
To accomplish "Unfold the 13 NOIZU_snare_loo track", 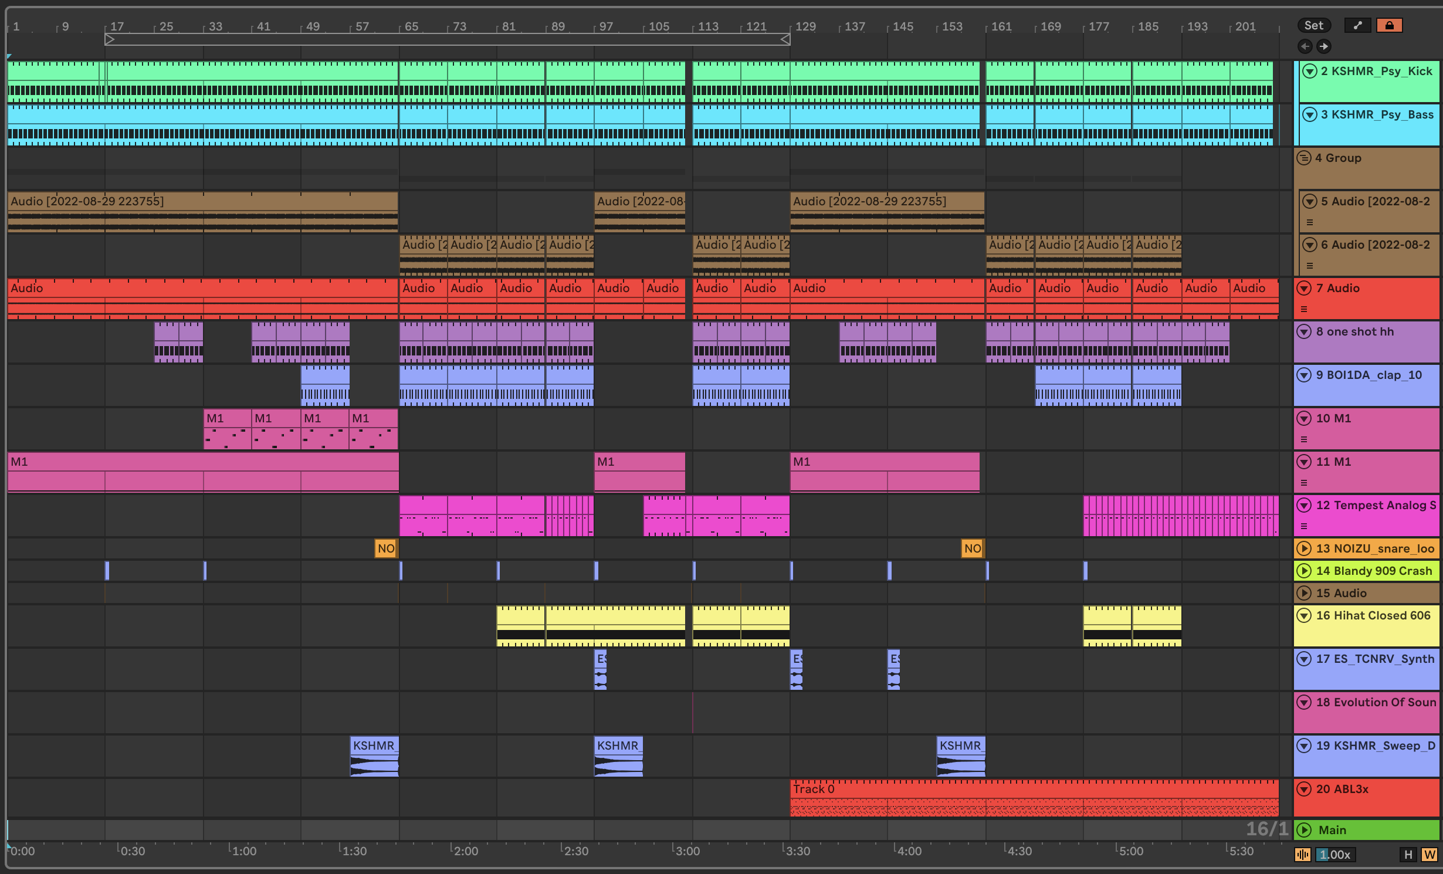I will (x=1303, y=548).
